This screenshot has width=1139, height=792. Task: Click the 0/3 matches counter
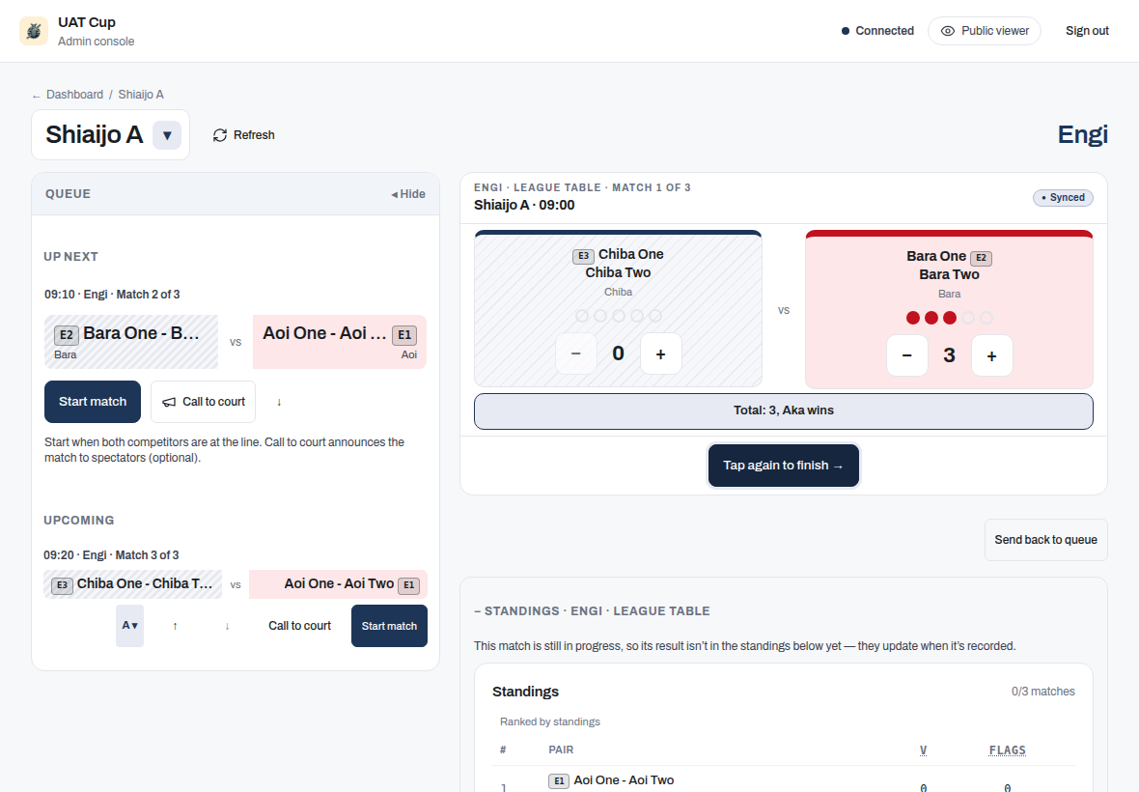[x=1042, y=692]
